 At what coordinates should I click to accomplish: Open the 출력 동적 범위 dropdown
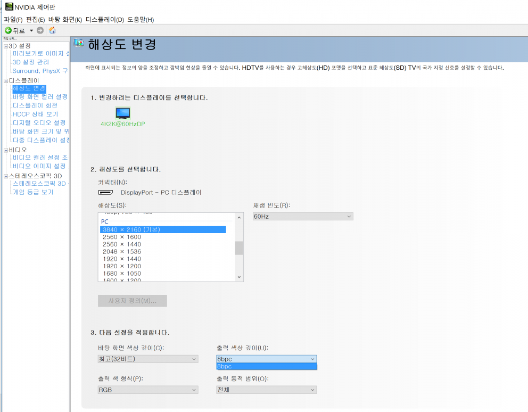point(266,390)
